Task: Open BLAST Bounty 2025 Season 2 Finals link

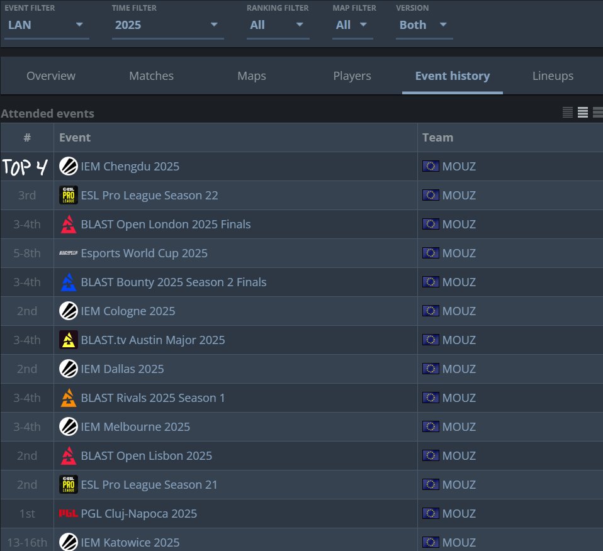Action: (174, 282)
